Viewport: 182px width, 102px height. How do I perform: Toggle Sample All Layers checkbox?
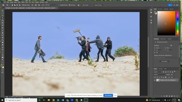point(59,5)
